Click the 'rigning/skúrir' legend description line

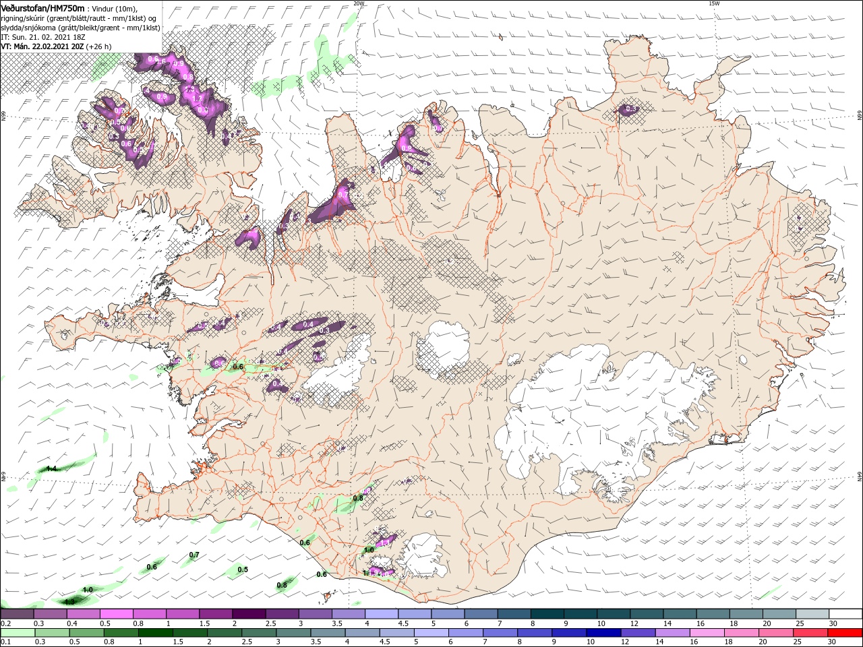pyautogui.click(x=79, y=18)
